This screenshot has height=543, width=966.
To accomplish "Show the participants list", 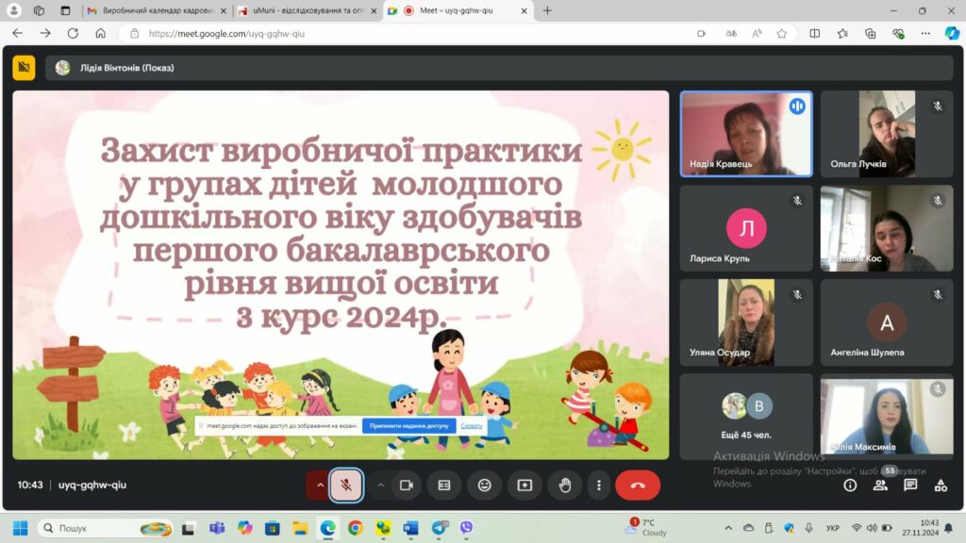I will (x=880, y=485).
